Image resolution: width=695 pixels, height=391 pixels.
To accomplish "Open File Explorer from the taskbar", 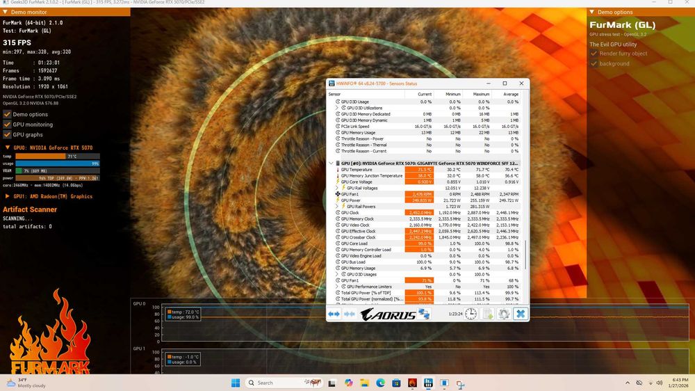I will pos(364,383).
